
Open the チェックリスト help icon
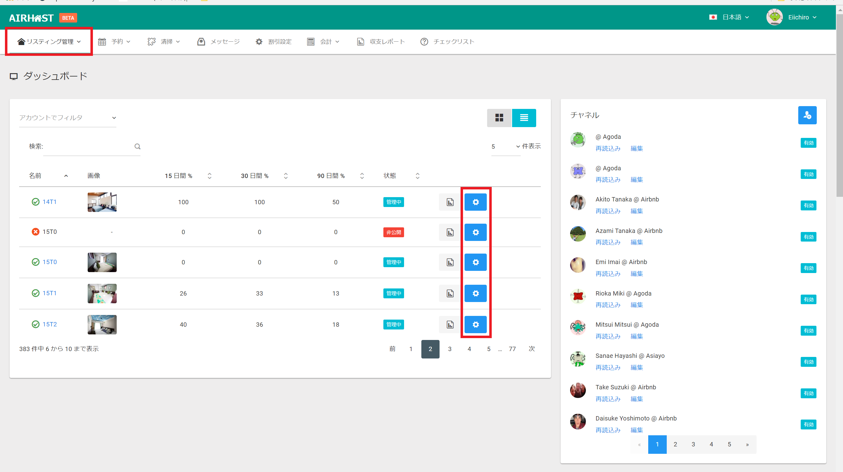424,42
